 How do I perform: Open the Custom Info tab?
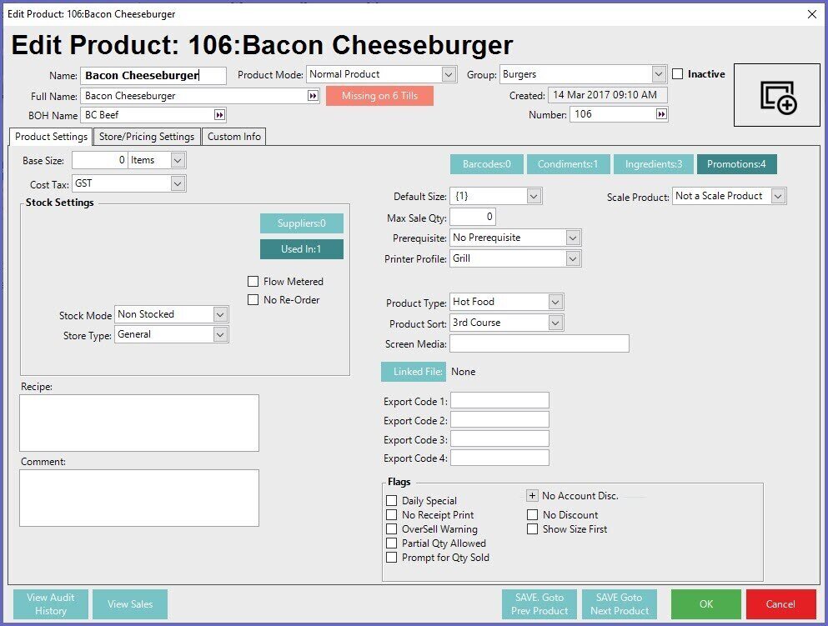(234, 137)
